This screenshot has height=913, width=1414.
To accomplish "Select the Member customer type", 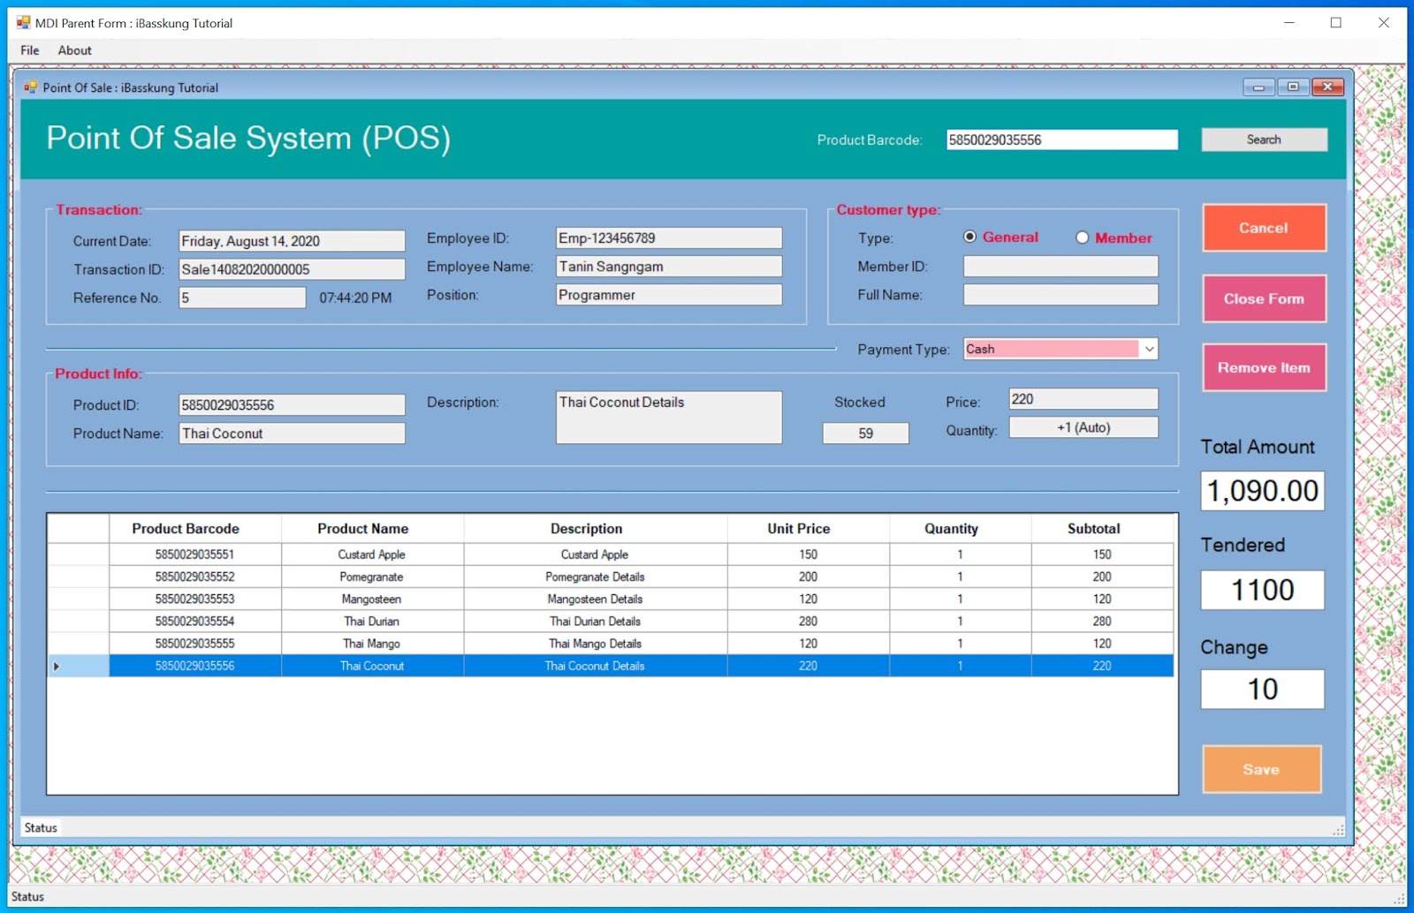I will click(x=1082, y=237).
